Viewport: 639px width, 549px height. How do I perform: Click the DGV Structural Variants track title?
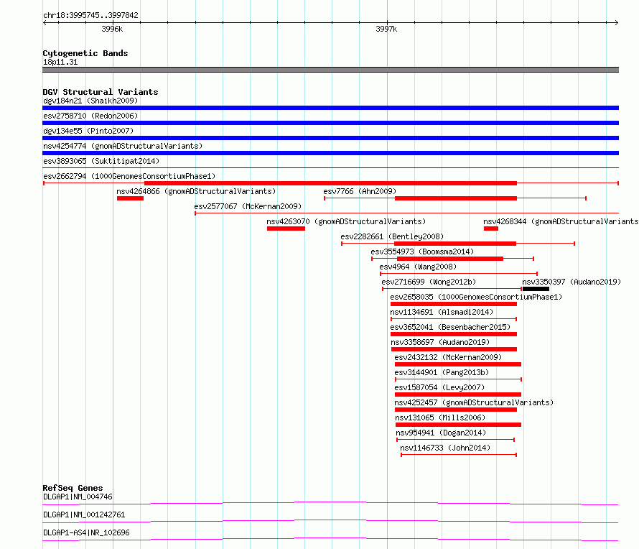[x=101, y=92]
